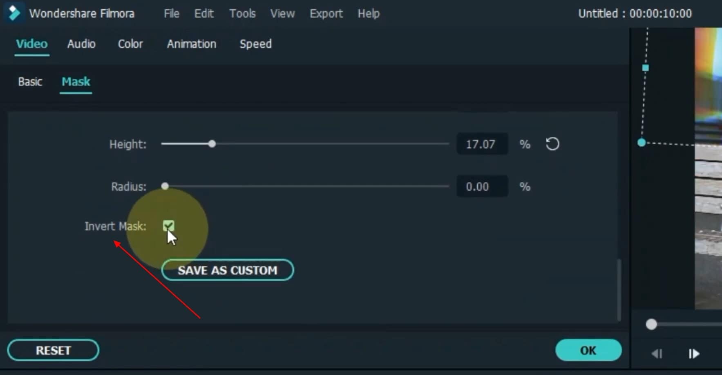This screenshot has height=375, width=722.
Task: Click the Height value field 17.07
Action: tap(482, 144)
